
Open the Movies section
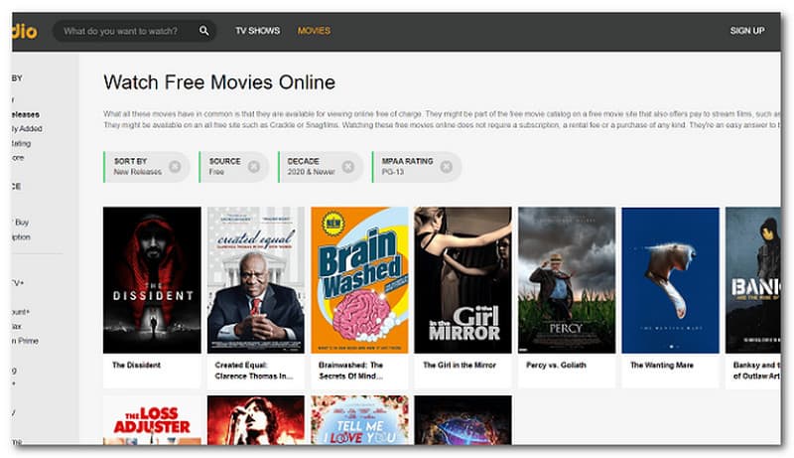314,31
